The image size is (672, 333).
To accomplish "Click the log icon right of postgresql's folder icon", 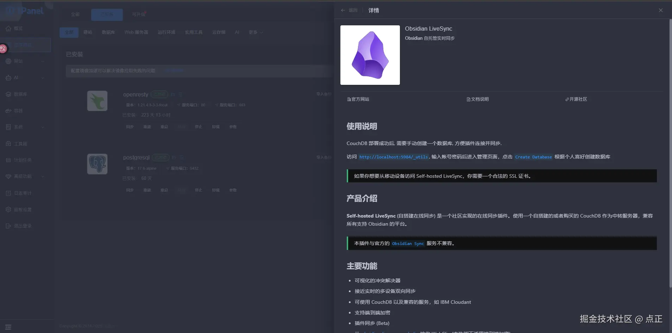I will click(x=182, y=158).
